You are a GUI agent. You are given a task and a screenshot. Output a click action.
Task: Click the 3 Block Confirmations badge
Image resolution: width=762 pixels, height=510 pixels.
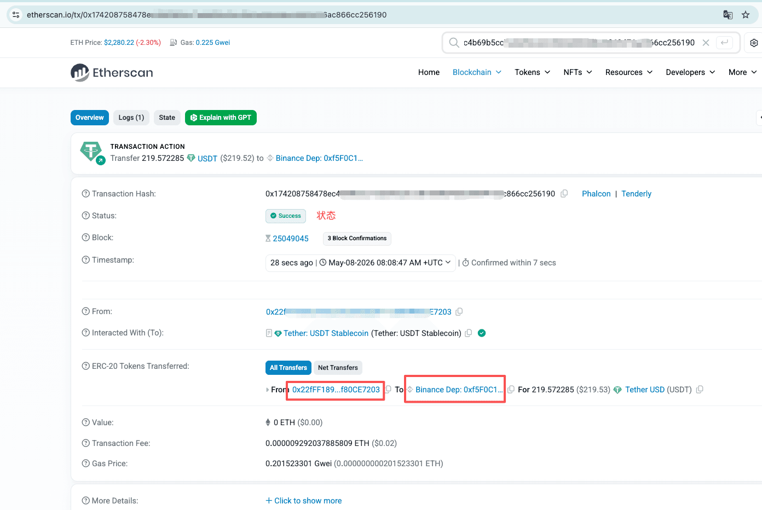357,239
